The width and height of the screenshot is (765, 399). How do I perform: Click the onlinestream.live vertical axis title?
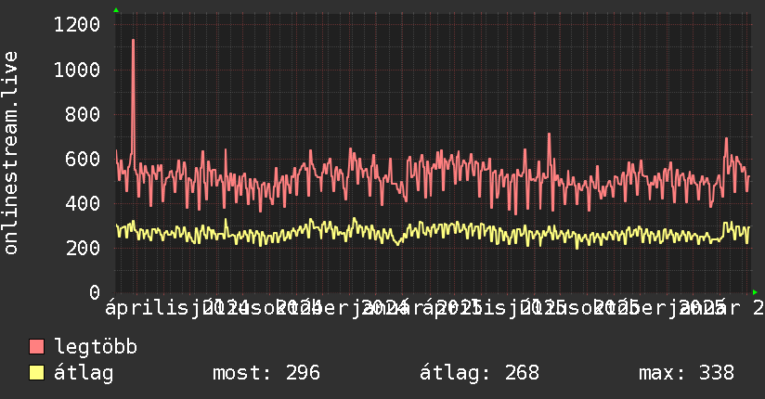(11, 153)
